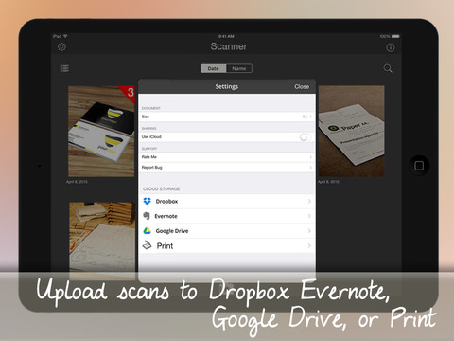454x341 pixels.
Task: Open the document Size A4 option
Action: (227, 117)
